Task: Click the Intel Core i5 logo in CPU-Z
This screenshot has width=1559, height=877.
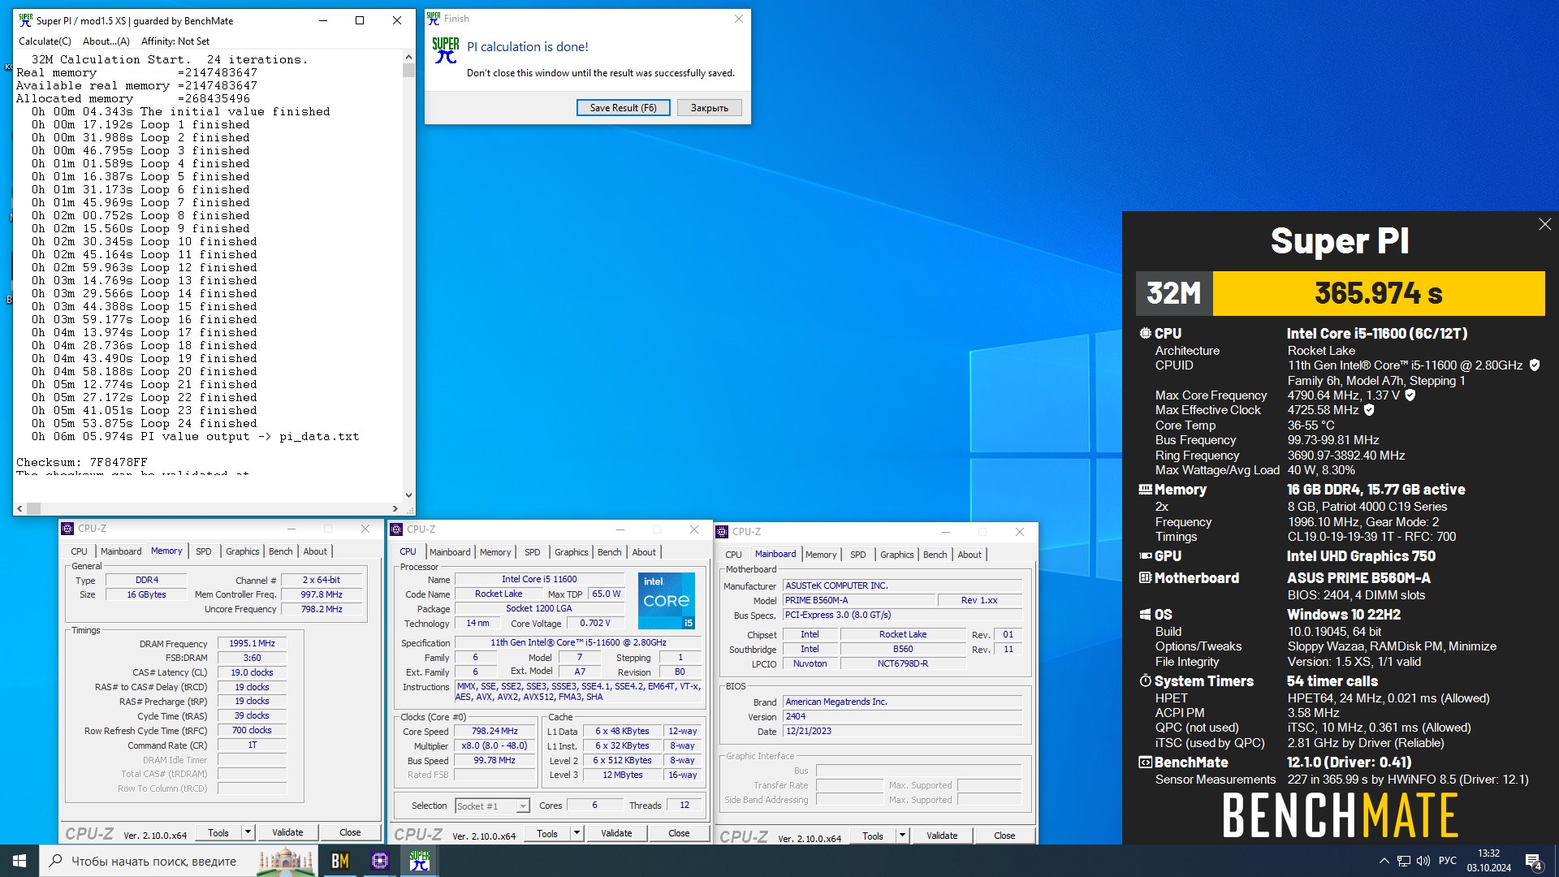Action: [667, 601]
